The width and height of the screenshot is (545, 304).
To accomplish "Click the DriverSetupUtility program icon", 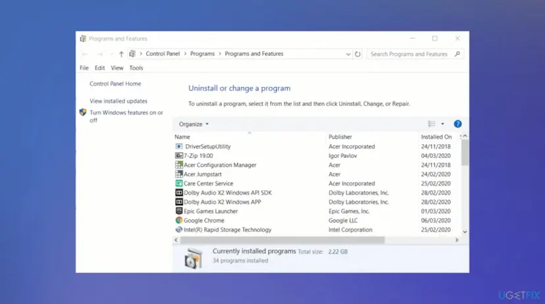I will tap(178, 146).
